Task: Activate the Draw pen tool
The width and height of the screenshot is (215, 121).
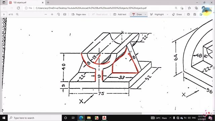Action: coord(137,14)
